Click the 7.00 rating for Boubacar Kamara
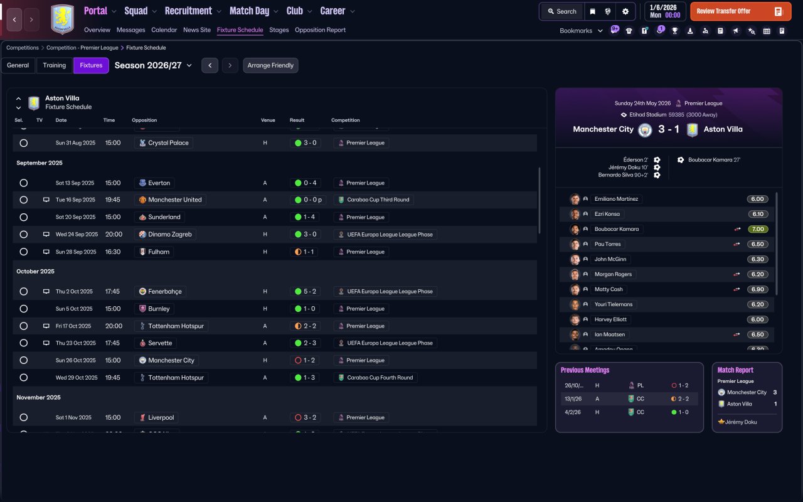The image size is (803, 502). pyautogui.click(x=758, y=229)
